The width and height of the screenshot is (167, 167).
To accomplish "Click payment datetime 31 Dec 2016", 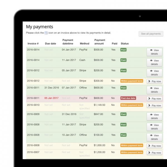I will pos(69,114).
